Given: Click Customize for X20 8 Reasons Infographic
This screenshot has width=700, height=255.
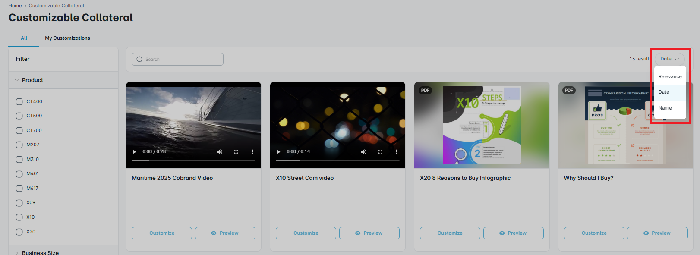Looking at the screenshot, I should point(450,233).
